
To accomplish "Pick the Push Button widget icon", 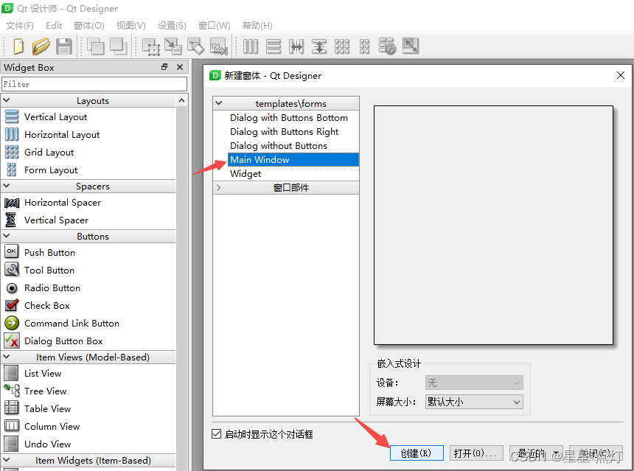I will [12, 252].
